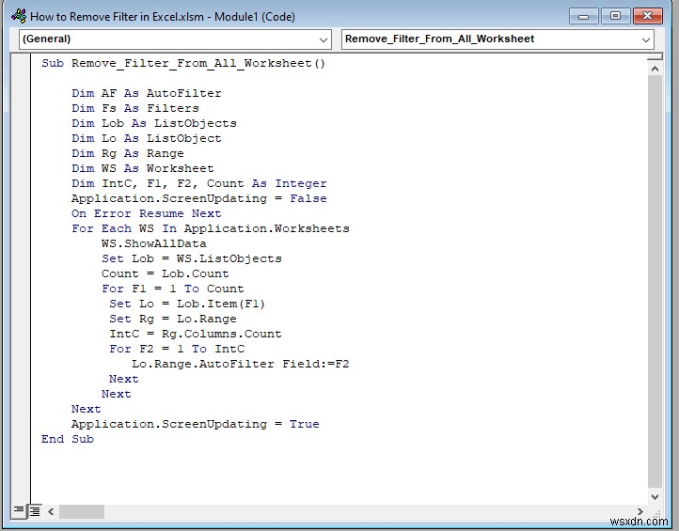Click the 'Set Lo = Lob.Item(F1)' line
This screenshot has width=679, height=531.
pyautogui.click(x=186, y=304)
